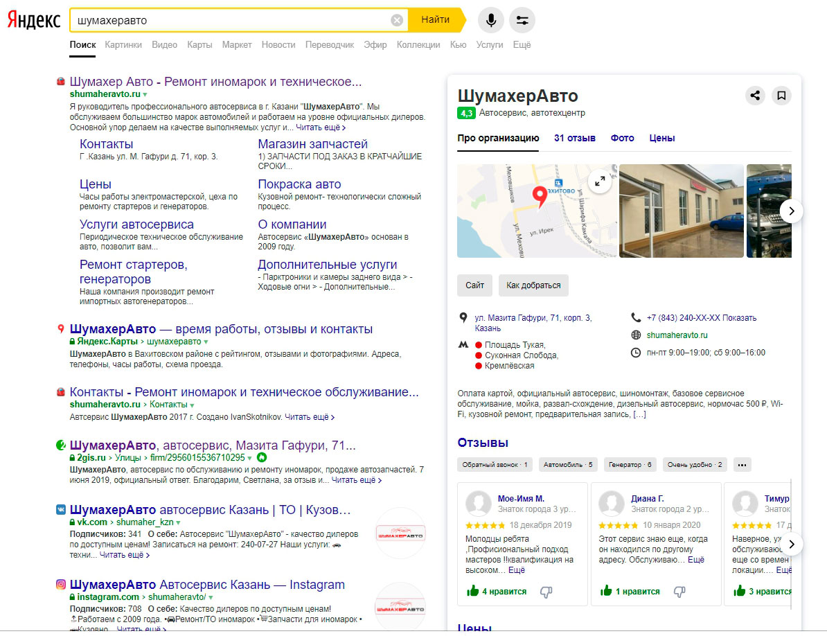Open the Цены tab in organization card
Image resolution: width=827 pixels, height=636 pixels.
tap(661, 138)
